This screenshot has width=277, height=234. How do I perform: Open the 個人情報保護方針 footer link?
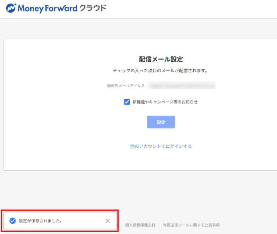point(140,225)
